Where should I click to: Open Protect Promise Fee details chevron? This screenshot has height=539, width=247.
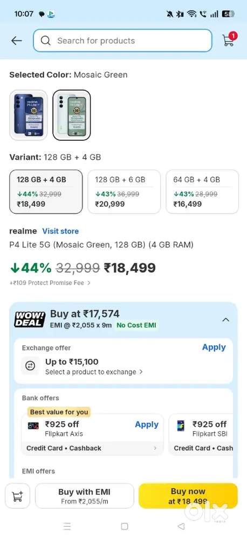tap(89, 283)
